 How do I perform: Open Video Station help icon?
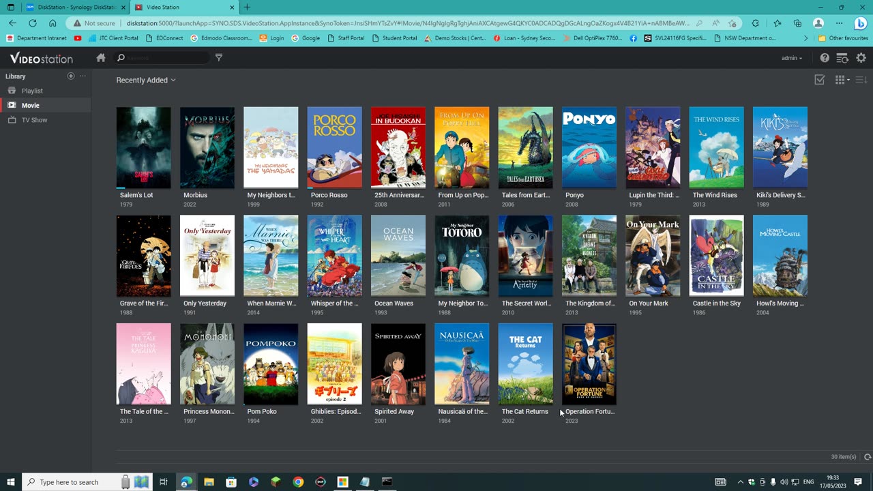pyautogui.click(x=825, y=58)
